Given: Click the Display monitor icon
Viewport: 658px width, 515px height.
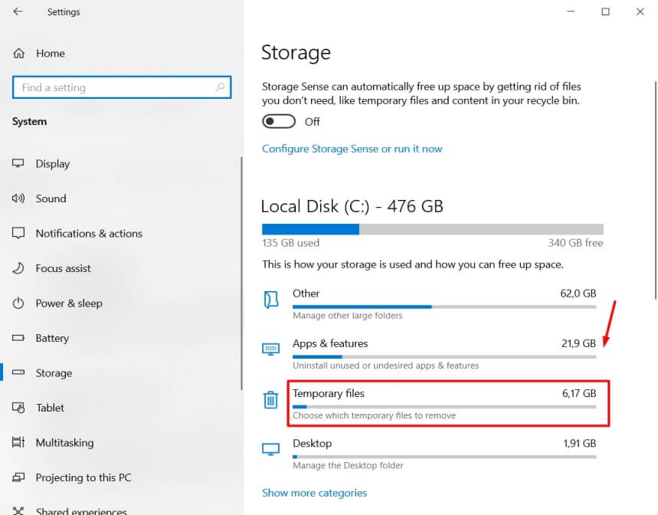Looking at the screenshot, I should pos(18,163).
